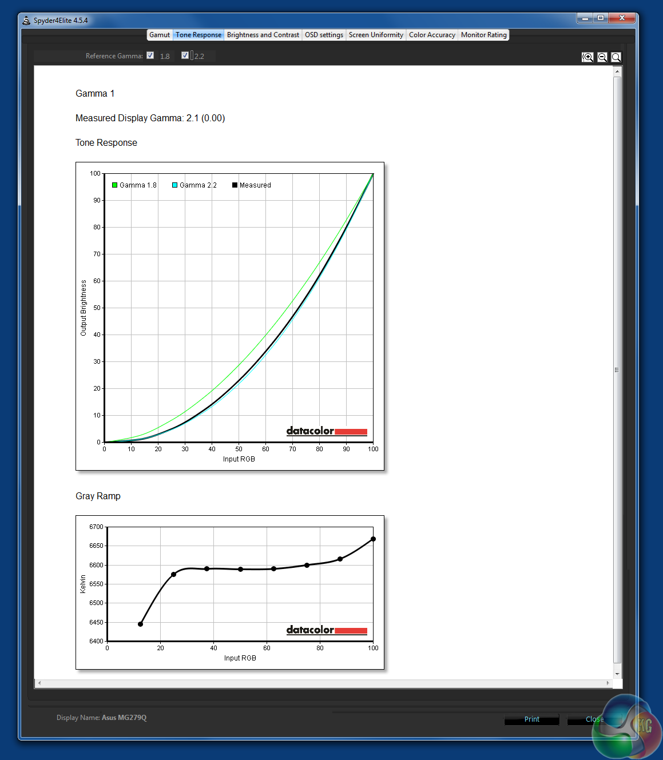Click the gray ramp point at input 100
The height and width of the screenshot is (760, 663).
(373, 539)
